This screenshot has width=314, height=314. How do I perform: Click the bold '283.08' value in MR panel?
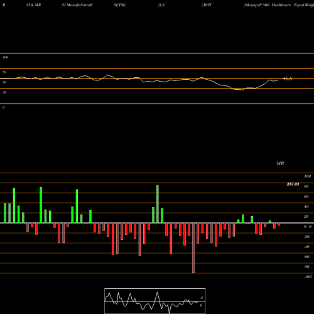[x=293, y=184]
